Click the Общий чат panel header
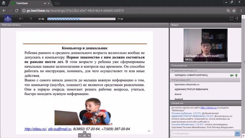This screenshot has height=138, width=245. (x=206, y=103)
